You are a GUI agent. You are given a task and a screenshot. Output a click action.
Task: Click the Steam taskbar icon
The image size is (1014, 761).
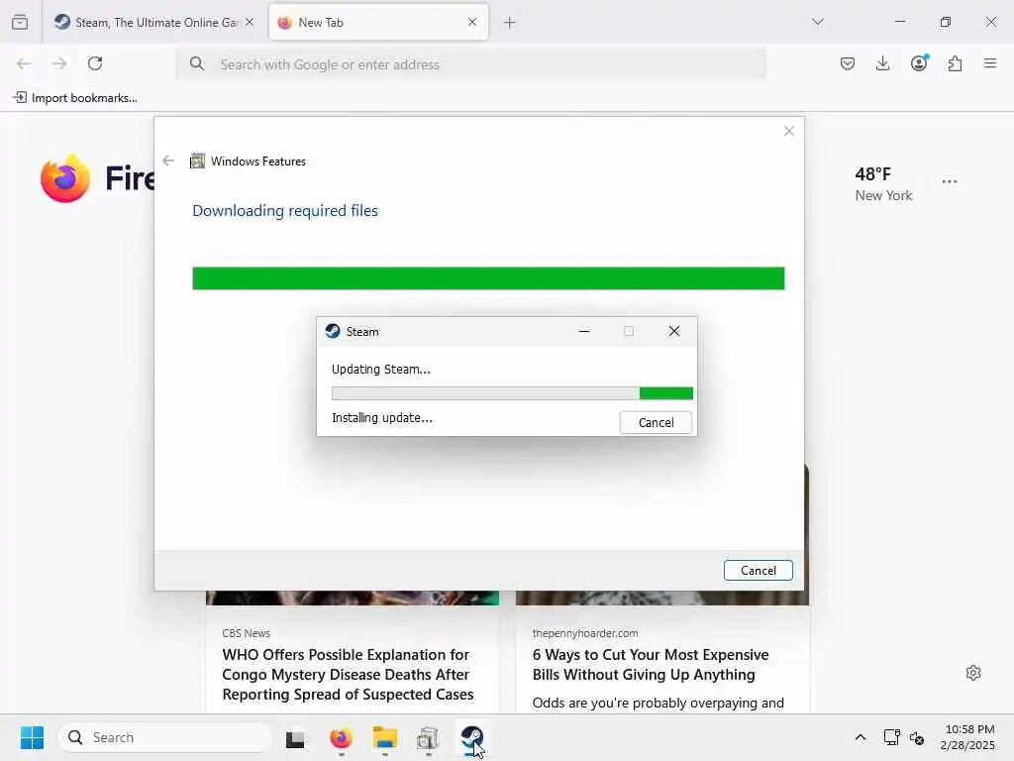[472, 737]
